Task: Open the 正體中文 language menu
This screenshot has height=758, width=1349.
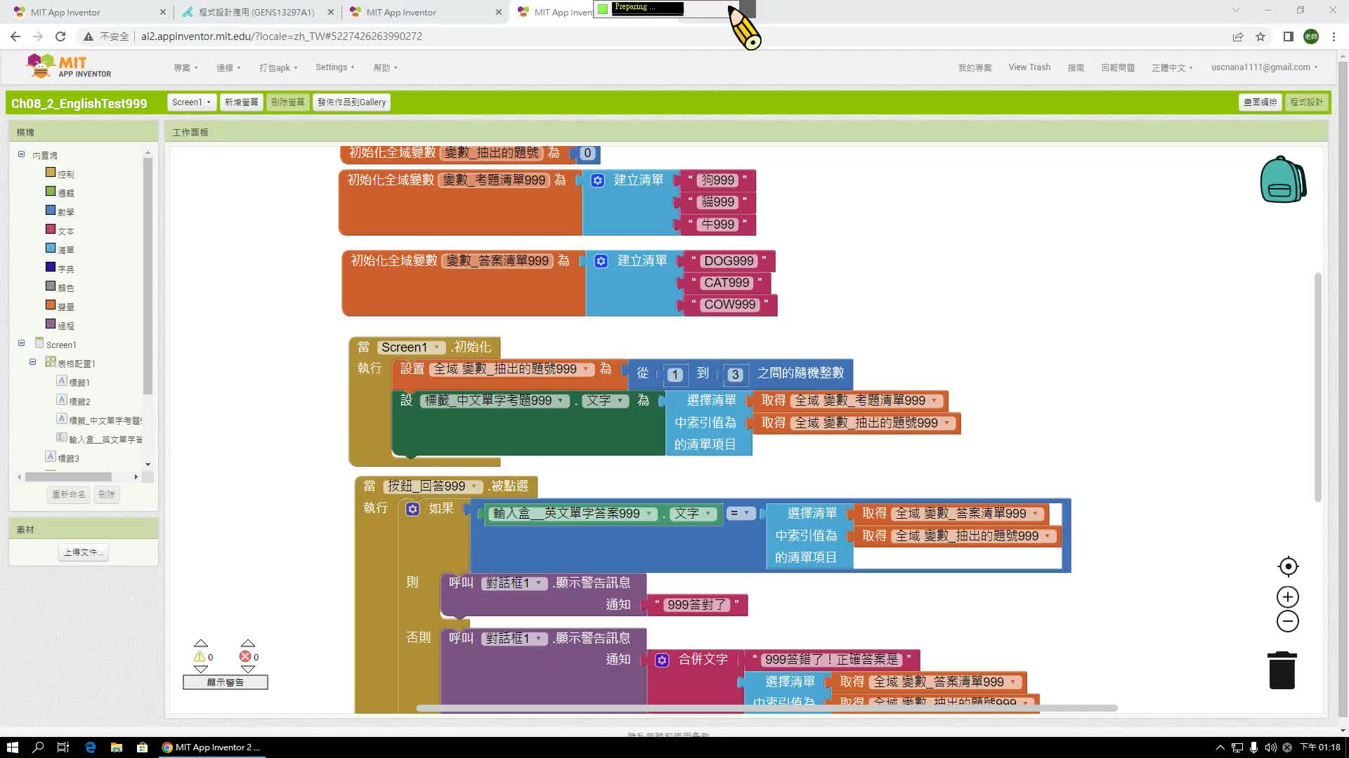Action: pyautogui.click(x=1172, y=68)
